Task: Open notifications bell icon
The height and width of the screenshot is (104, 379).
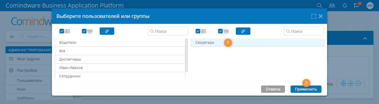Action: click(345, 5)
